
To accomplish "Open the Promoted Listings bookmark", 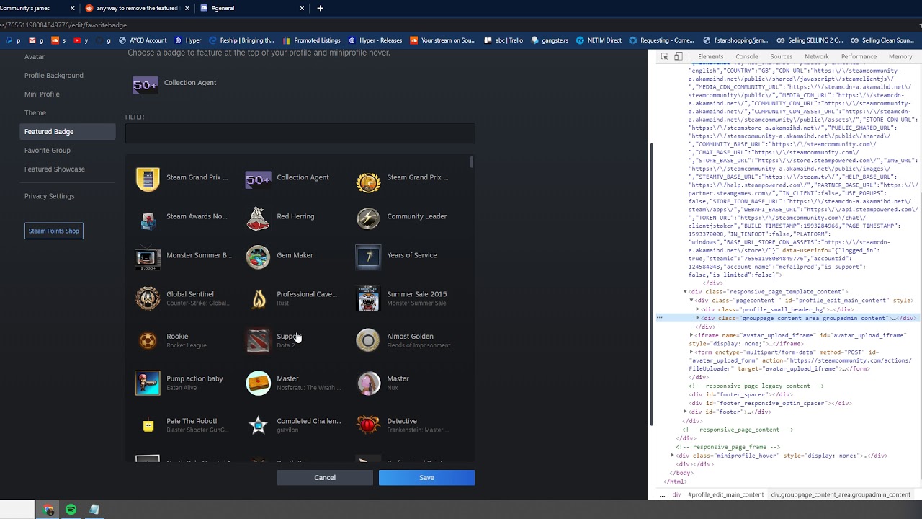I will pos(313,40).
